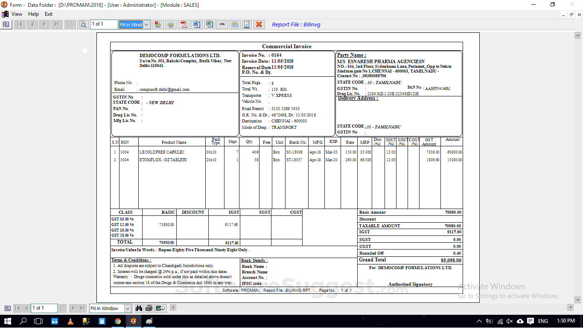Click inside the page number field
This screenshot has width=583, height=328.
[x=103, y=24]
